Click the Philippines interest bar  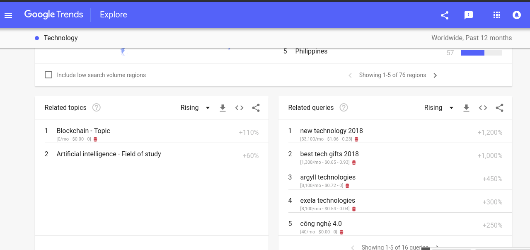482,53
